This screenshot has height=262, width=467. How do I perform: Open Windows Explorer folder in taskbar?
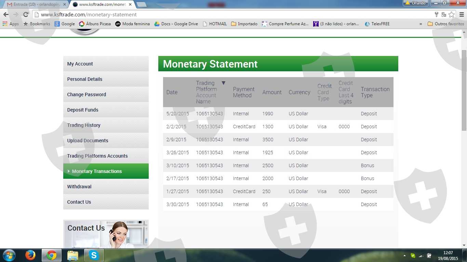[x=72, y=255]
